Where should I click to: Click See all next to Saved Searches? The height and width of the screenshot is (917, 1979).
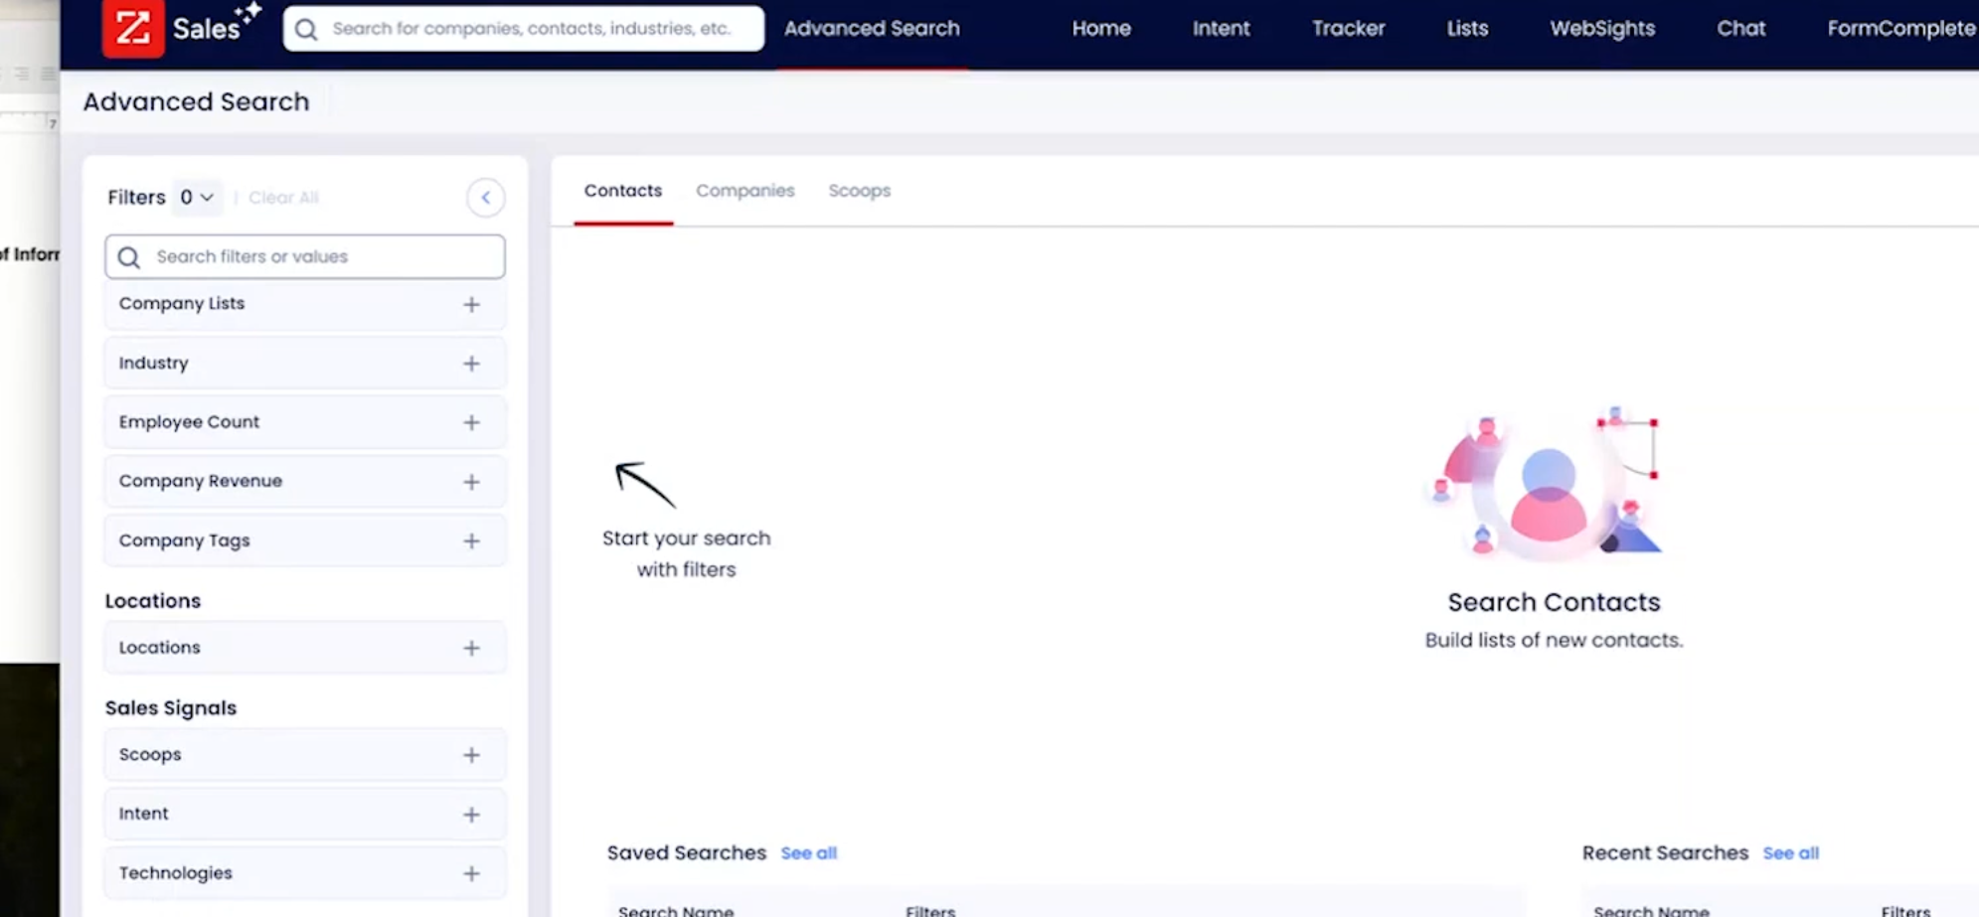point(809,853)
